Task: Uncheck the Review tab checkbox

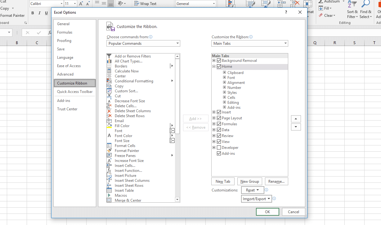Action: (x=219, y=136)
